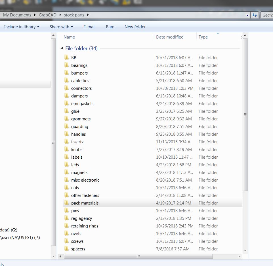Open the retaining rings folder icon

tap(67, 226)
